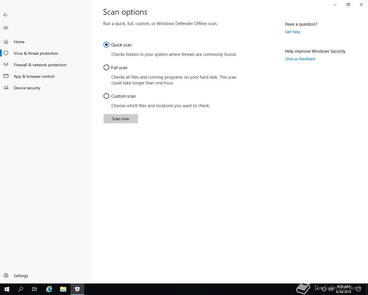The width and height of the screenshot is (368, 295).
Task: Click the Custom scan description text
Action: click(160, 106)
